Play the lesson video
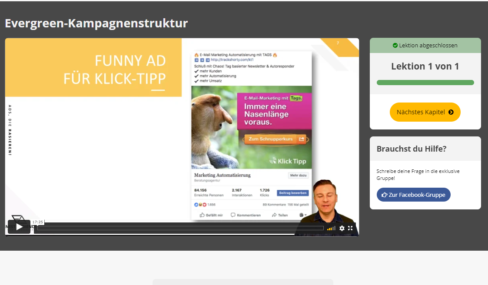The height and width of the screenshot is (285, 488). tap(19, 227)
